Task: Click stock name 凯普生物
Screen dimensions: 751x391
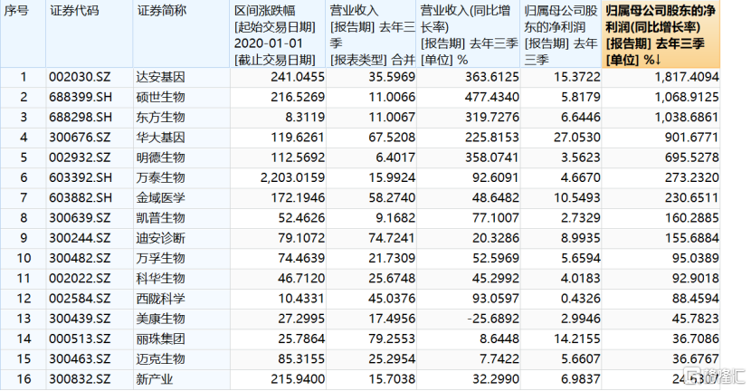Action: click(160, 218)
